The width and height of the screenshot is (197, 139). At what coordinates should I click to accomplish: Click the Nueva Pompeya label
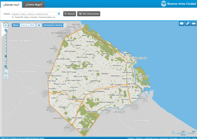[107, 102]
